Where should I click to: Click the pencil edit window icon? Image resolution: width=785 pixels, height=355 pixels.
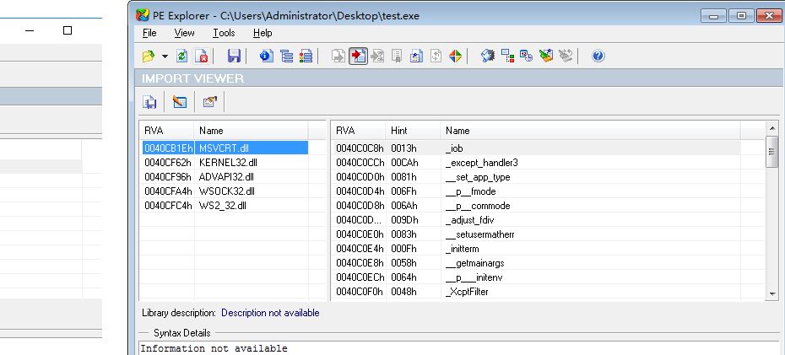(x=179, y=102)
